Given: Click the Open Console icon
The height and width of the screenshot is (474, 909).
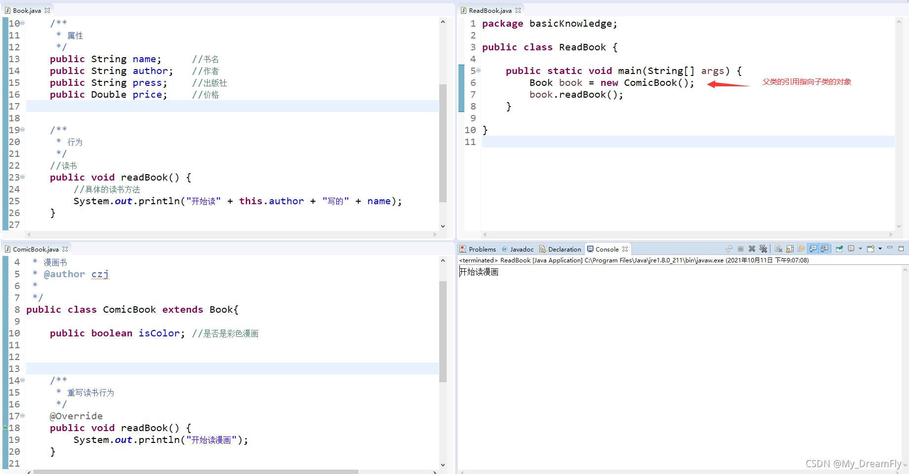Looking at the screenshot, I should point(871,249).
